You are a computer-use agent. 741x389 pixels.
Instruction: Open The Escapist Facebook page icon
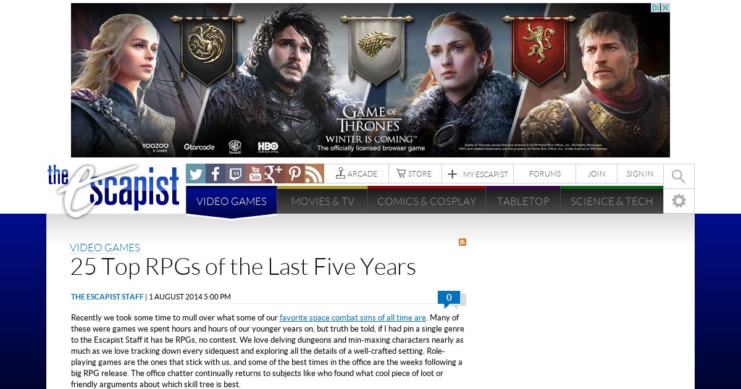(x=216, y=174)
